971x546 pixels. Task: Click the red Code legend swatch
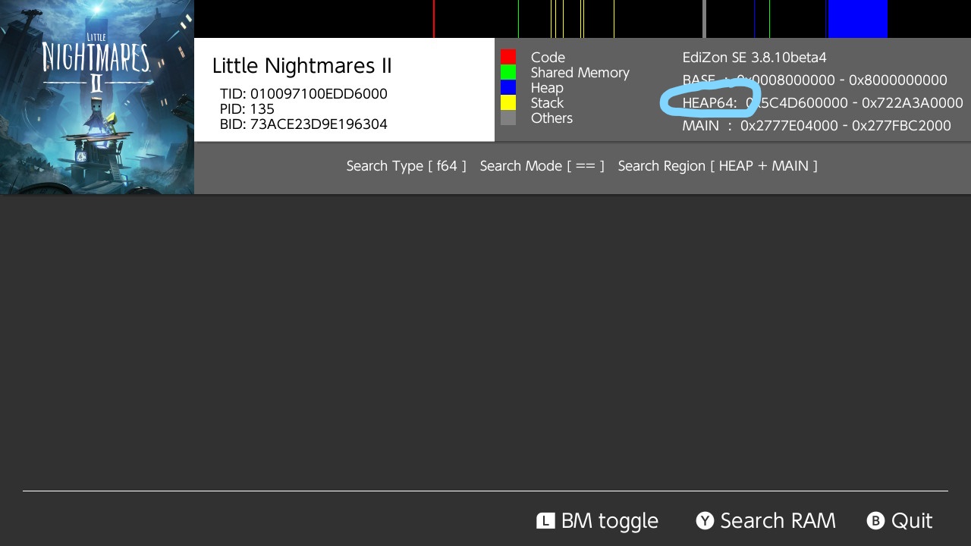coord(508,57)
